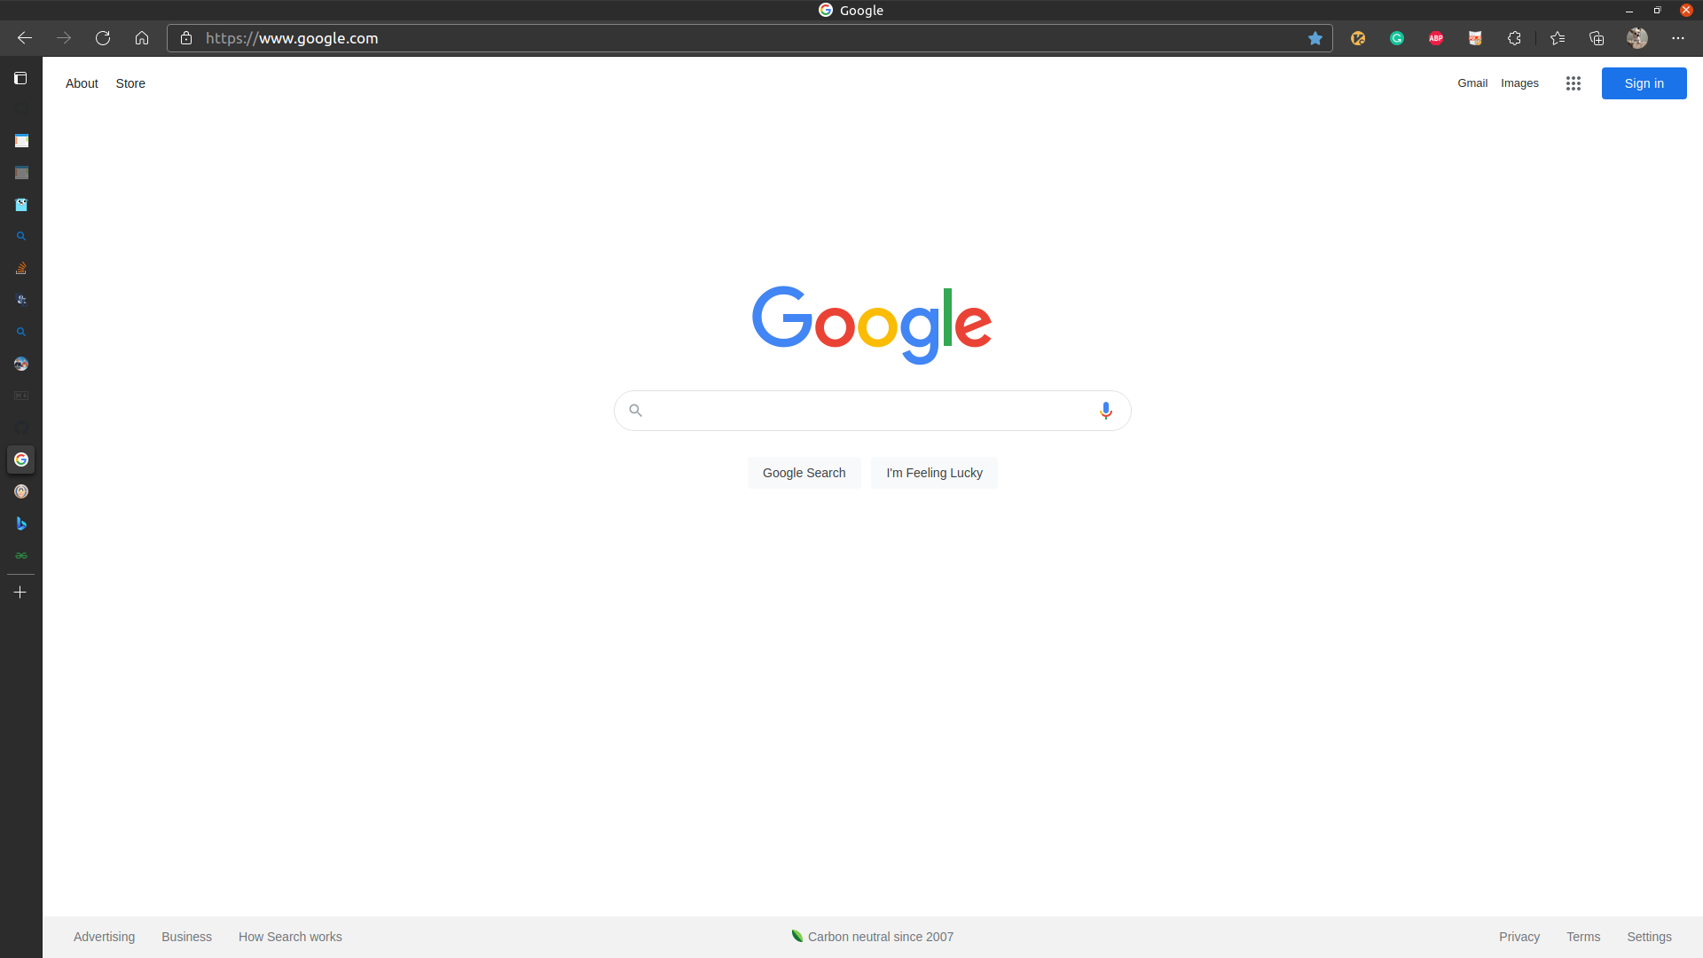
Task: Click the browser refresh page button
Action: tap(103, 39)
